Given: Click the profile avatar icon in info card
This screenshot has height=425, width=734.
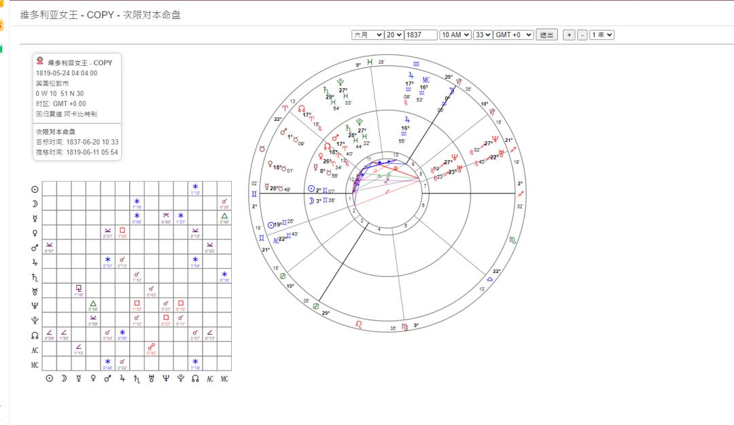Looking at the screenshot, I should pyautogui.click(x=40, y=61).
